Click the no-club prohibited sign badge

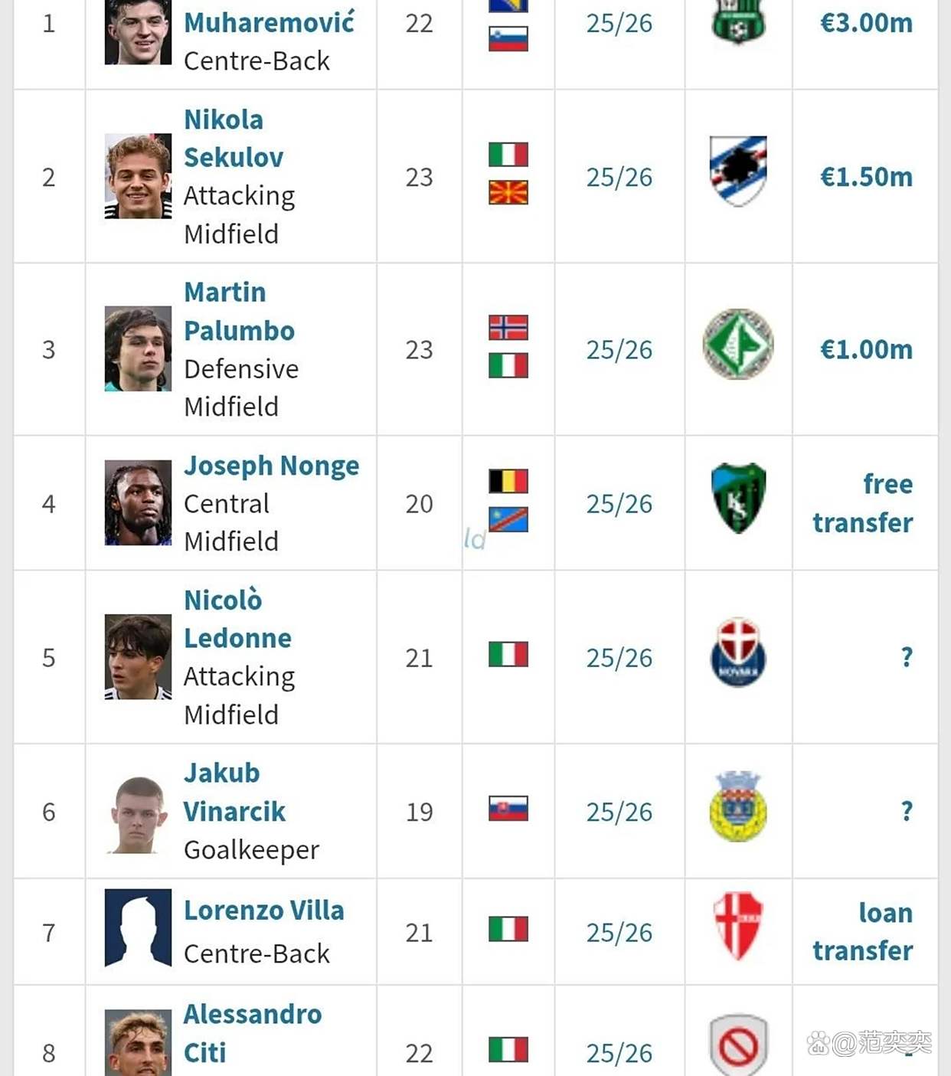(x=738, y=1045)
